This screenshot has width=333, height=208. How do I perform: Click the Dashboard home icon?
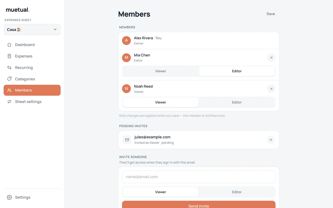(9, 45)
